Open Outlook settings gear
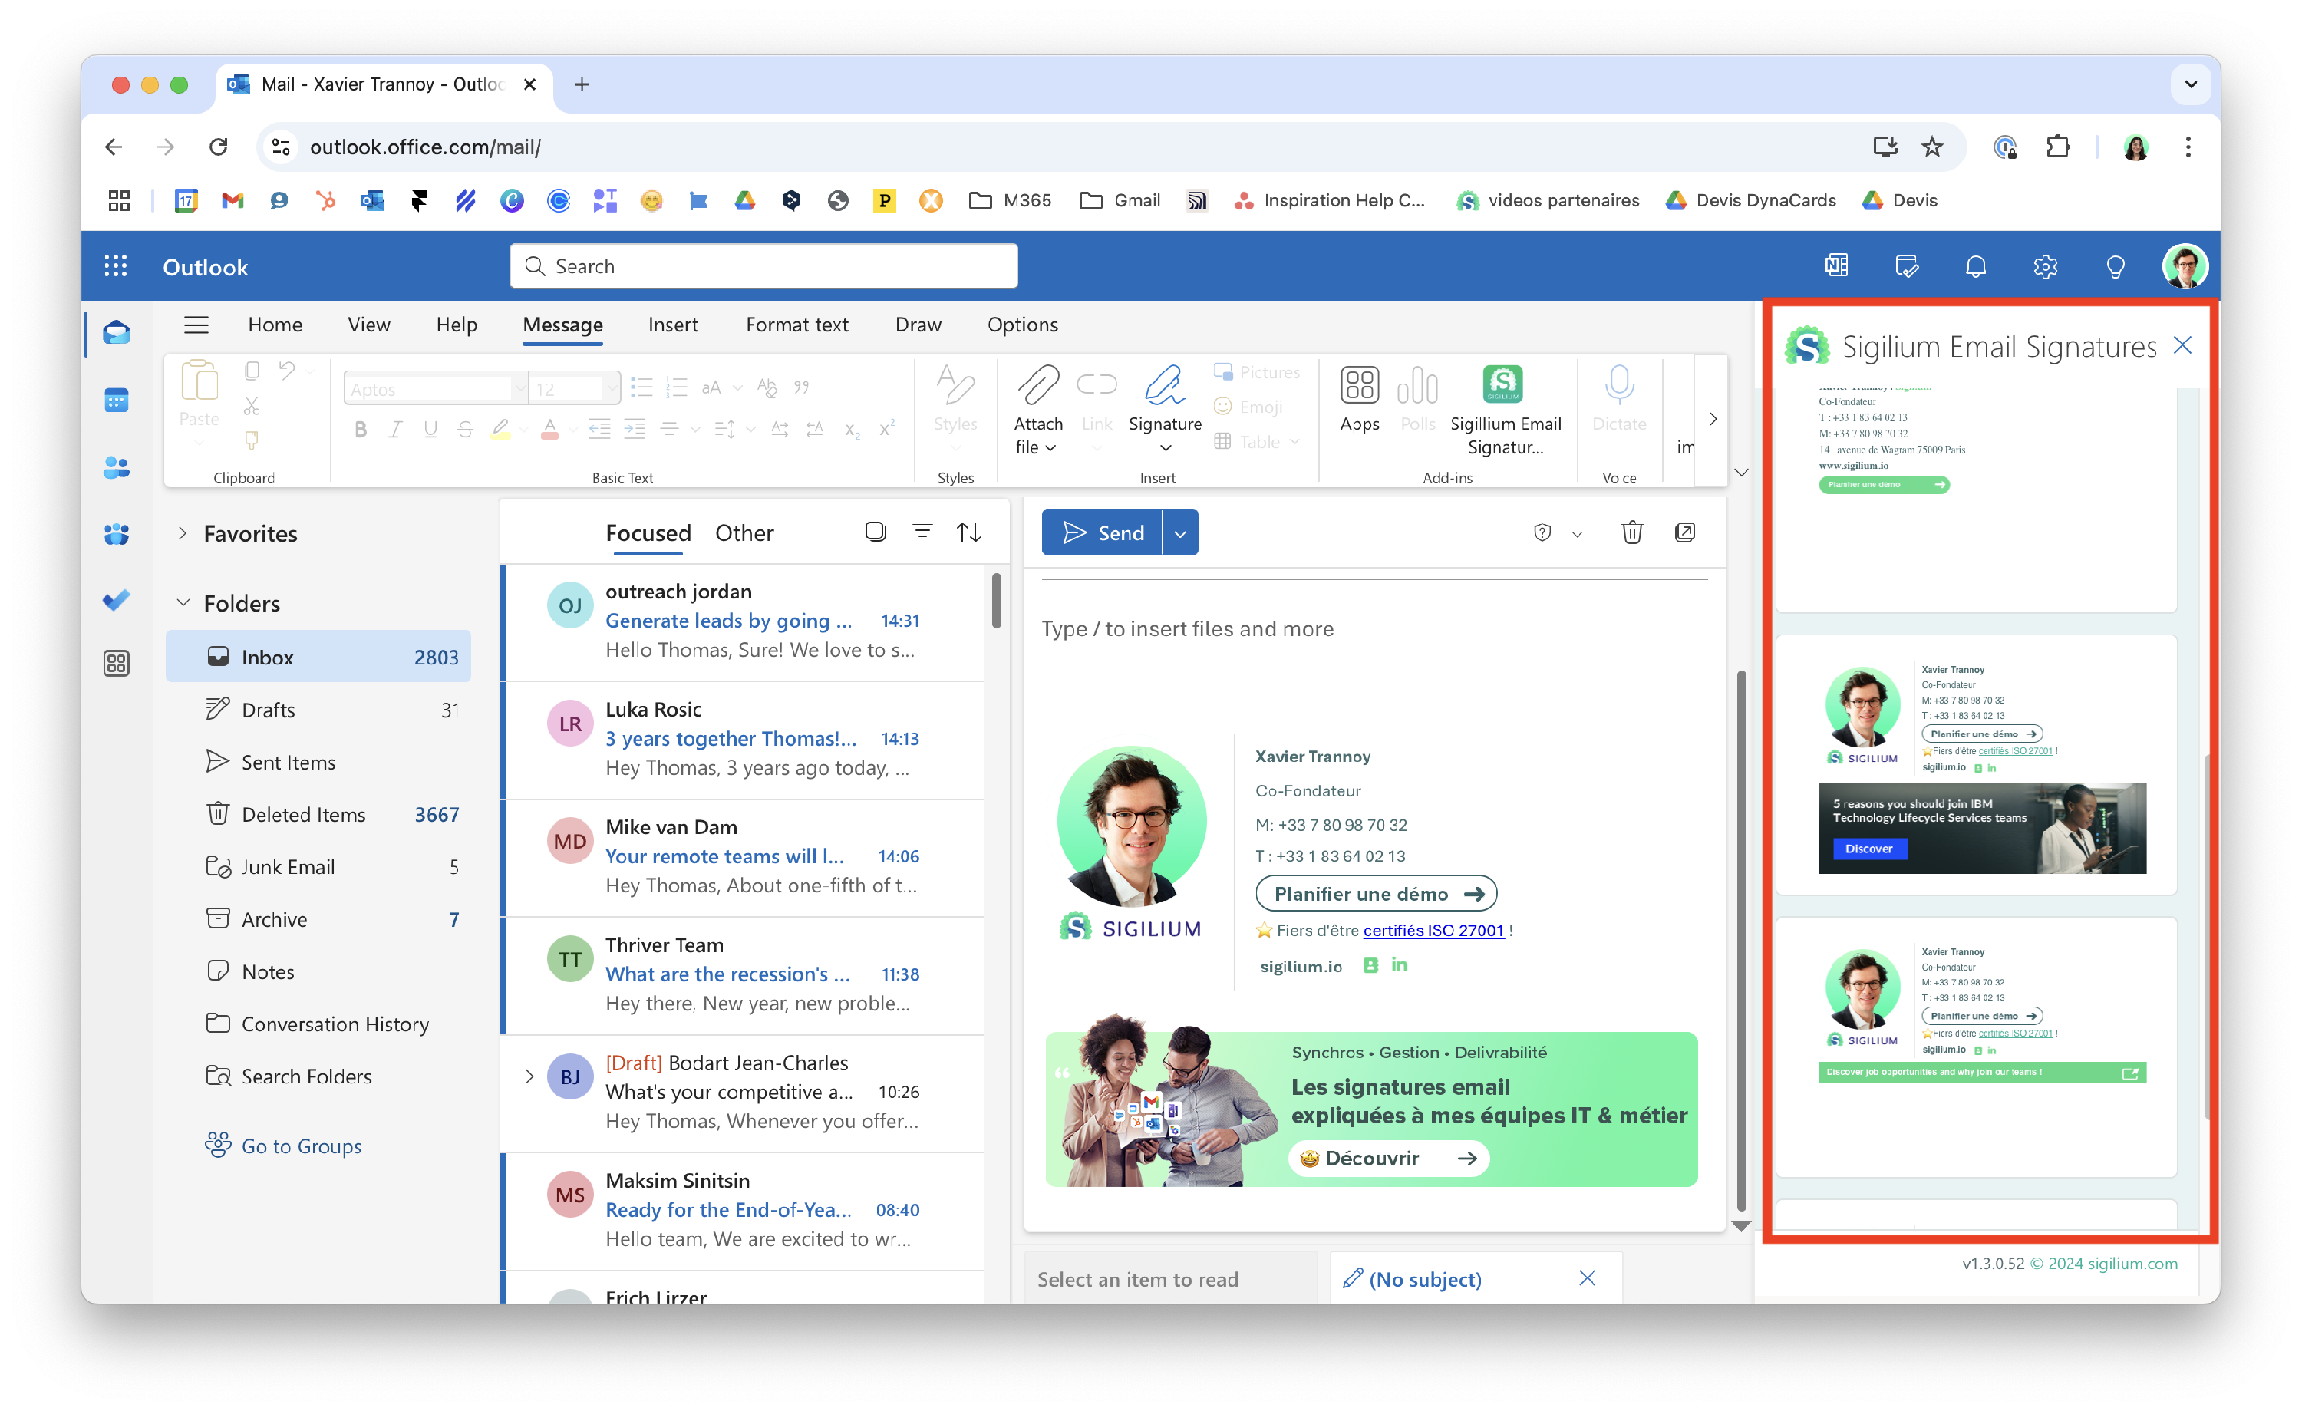Screen dimensions: 2302x1411 point(2044,266)
